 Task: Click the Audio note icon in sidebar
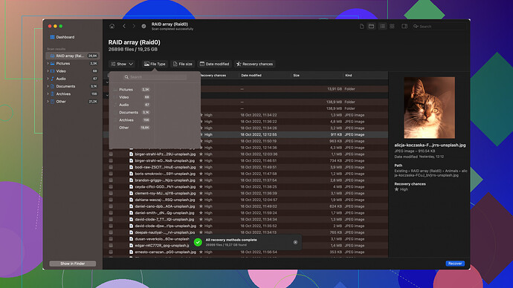(x=52, y=79)
